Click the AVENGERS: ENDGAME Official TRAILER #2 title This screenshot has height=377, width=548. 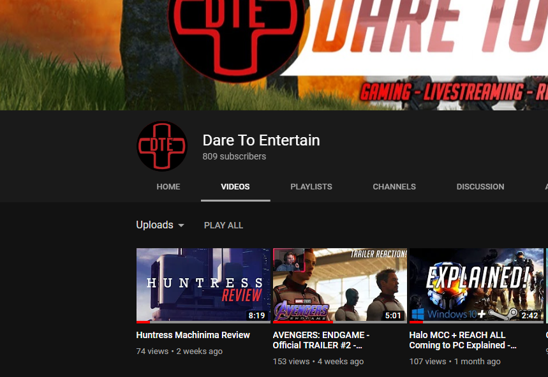click(x=321, y=340)
